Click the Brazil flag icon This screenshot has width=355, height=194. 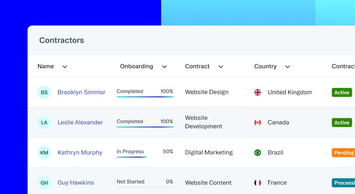tap(257, 152)
